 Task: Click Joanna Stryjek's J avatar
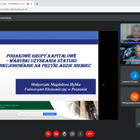(x=135, y=76)
